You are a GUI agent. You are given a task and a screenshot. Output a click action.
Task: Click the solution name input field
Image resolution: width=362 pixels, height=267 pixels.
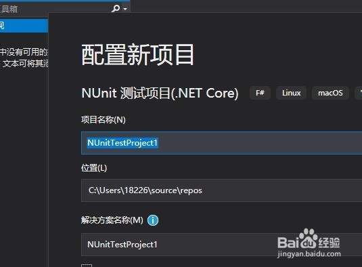click(222, 245)
